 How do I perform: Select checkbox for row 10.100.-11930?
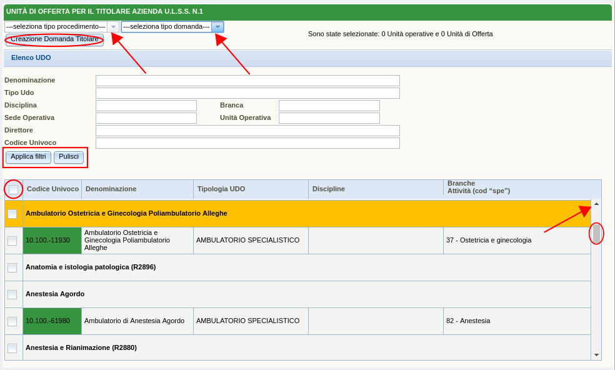point(12,241)
